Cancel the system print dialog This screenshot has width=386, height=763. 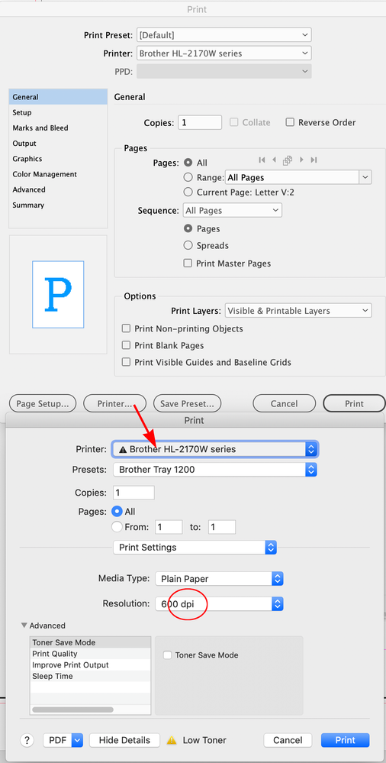(x=288, y=740)
